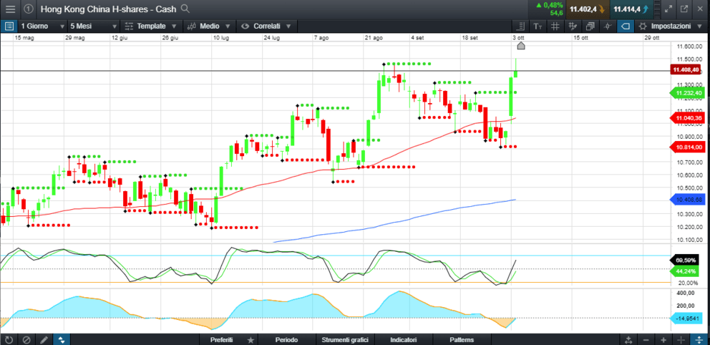The width and height of the screenshot is (710, 345).
Task: Click the 3 ott date label
Action: click(517, 38)
